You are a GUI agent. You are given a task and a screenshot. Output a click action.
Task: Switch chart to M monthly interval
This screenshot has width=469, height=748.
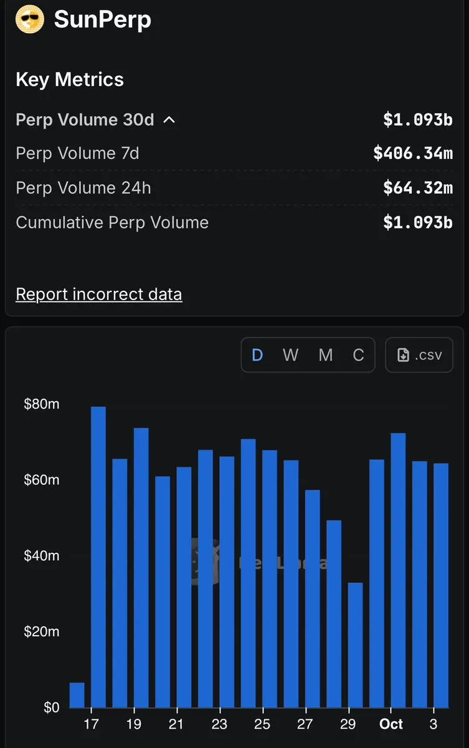[325, 355]
